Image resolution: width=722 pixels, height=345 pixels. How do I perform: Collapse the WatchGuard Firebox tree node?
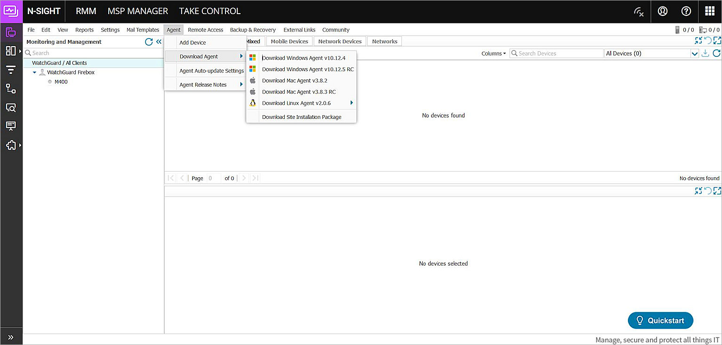[35, 72]
